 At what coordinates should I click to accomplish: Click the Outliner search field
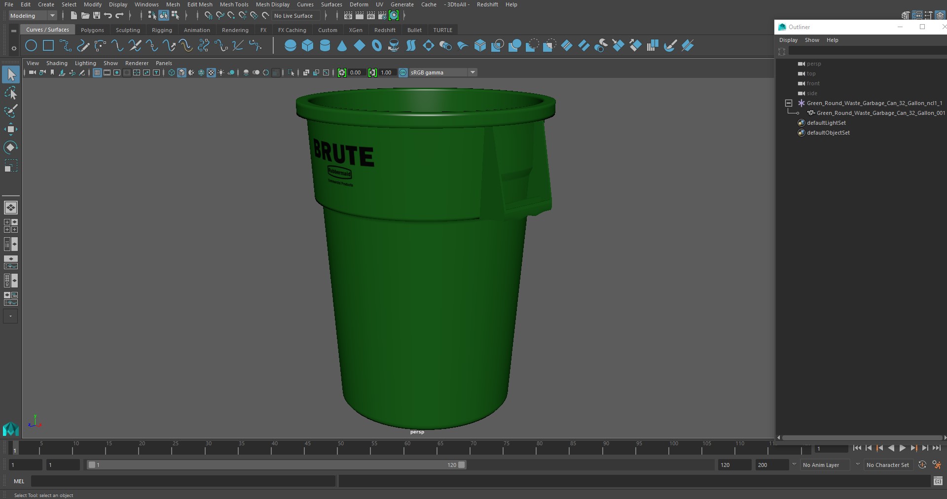(x=867, y=51)
